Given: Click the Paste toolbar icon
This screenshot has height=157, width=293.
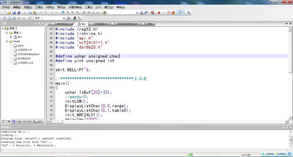Looking at the screenshot, I should tap(35, 13).
